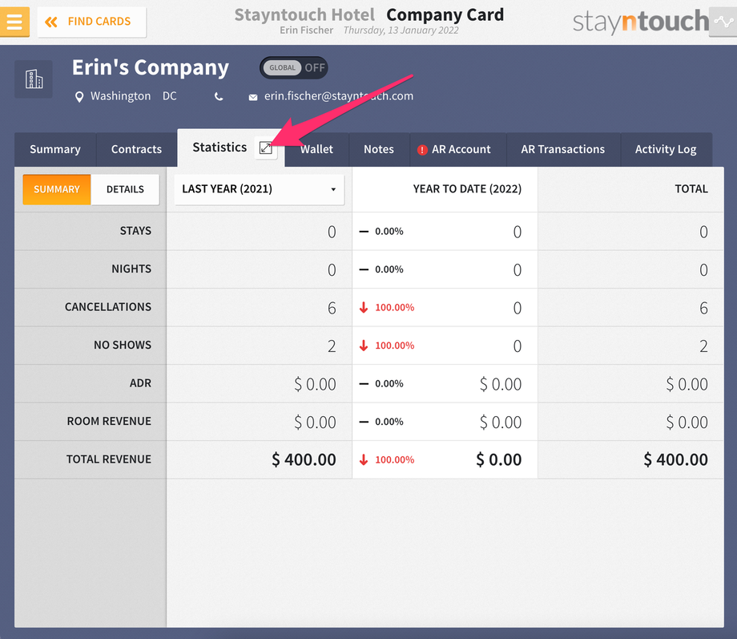This screenshot has height=639, width=737.
Task: Click the $ 400.00 last year revenue
Action: pyautogui.click(x=304, y=459)
